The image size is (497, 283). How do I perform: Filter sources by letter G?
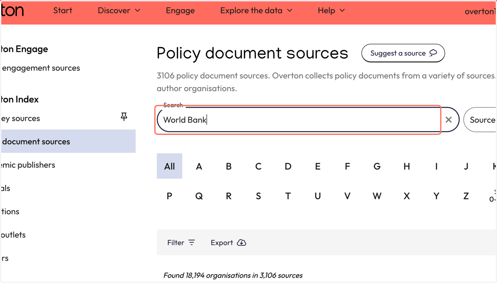click(x=377, y=166)
